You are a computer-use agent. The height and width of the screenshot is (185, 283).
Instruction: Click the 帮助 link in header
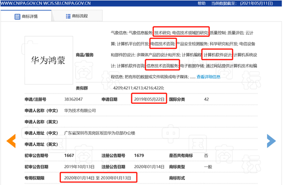[201, 3]
